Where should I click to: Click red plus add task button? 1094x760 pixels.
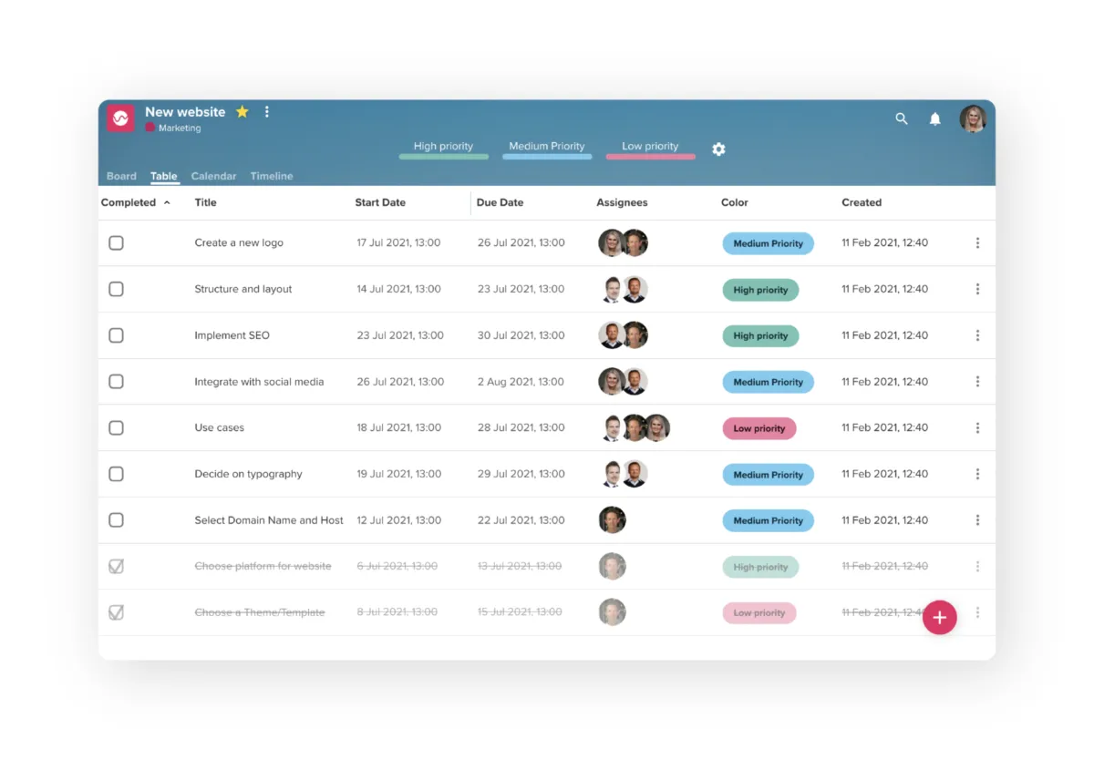click(x=940, y=617)
